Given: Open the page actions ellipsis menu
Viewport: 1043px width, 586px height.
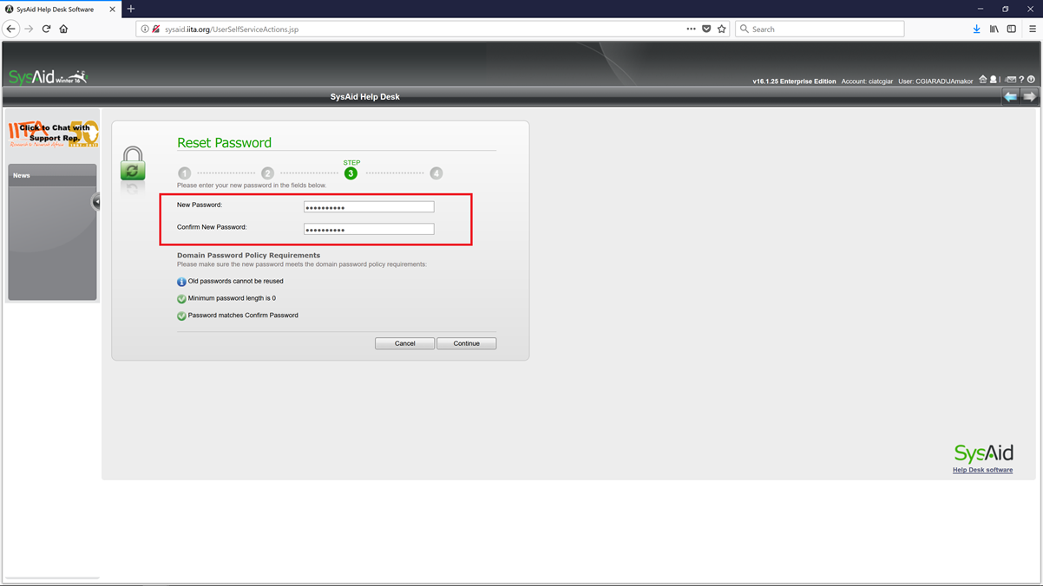Looking at the screenshot, I should 690,29.
